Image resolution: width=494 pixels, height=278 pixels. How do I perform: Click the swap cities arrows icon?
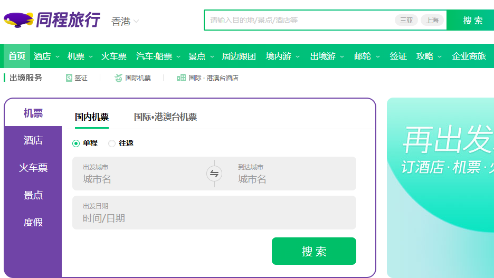coord(214,174)
